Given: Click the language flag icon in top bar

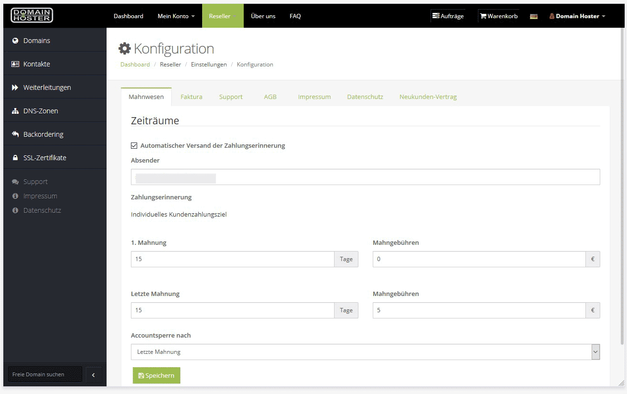Looking at the screenshot, I should click(534, 16).
